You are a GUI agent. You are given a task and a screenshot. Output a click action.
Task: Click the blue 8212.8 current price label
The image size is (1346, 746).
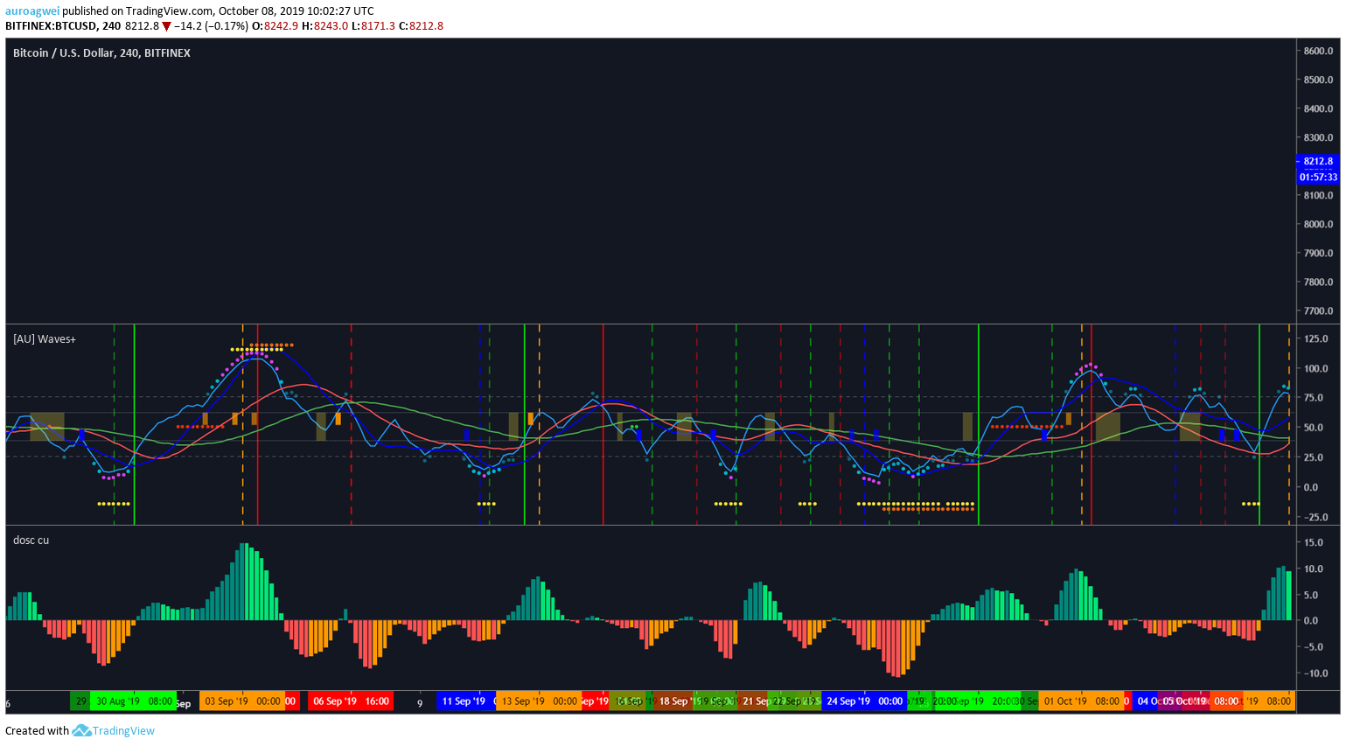tap(1317, 162)
